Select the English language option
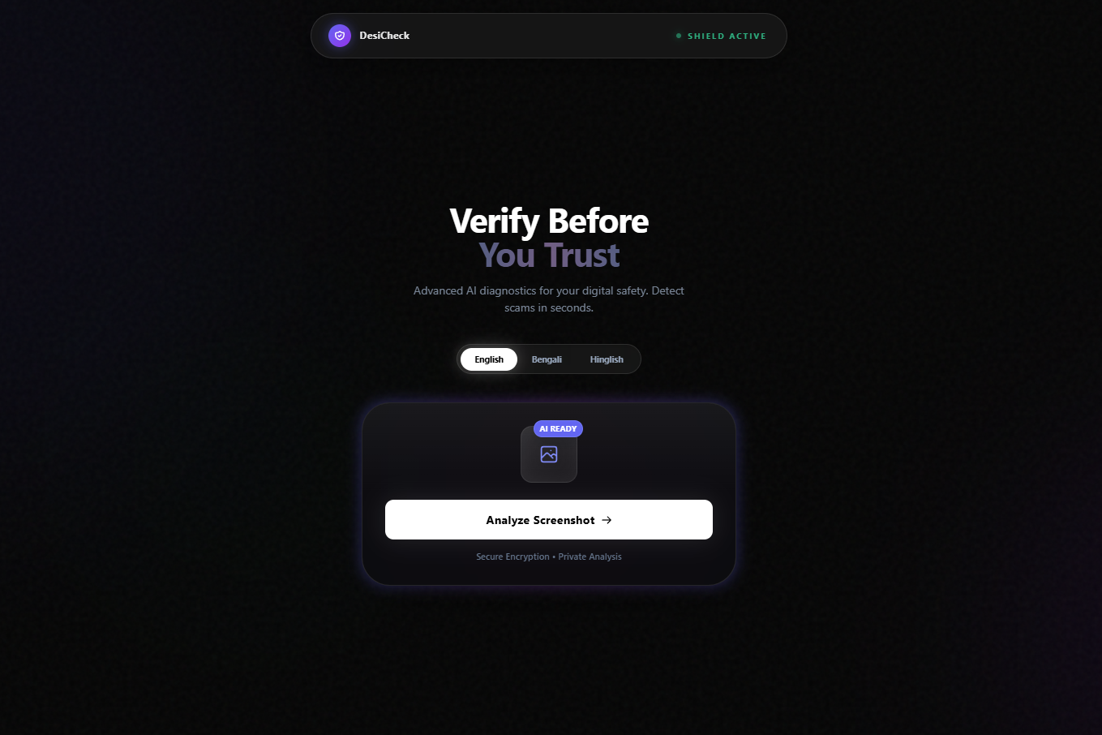This screenshot has width=1102, height=735. click(489, 359)
